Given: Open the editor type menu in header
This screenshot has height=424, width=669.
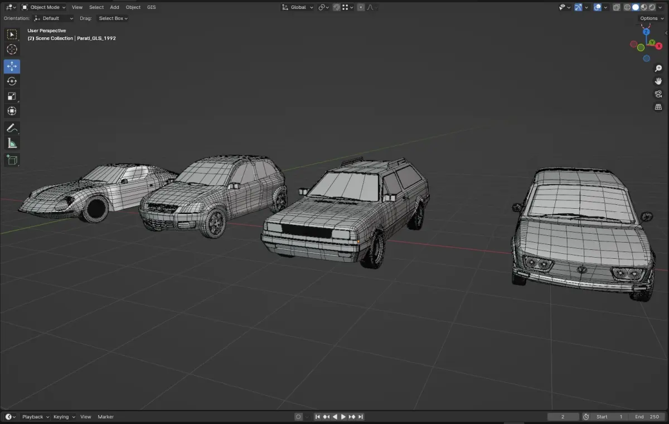Looking at the screenshot, I should click(x=11, y=7).
